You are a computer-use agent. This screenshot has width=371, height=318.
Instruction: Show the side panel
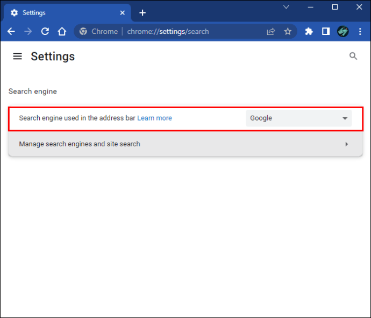[326, 32]
